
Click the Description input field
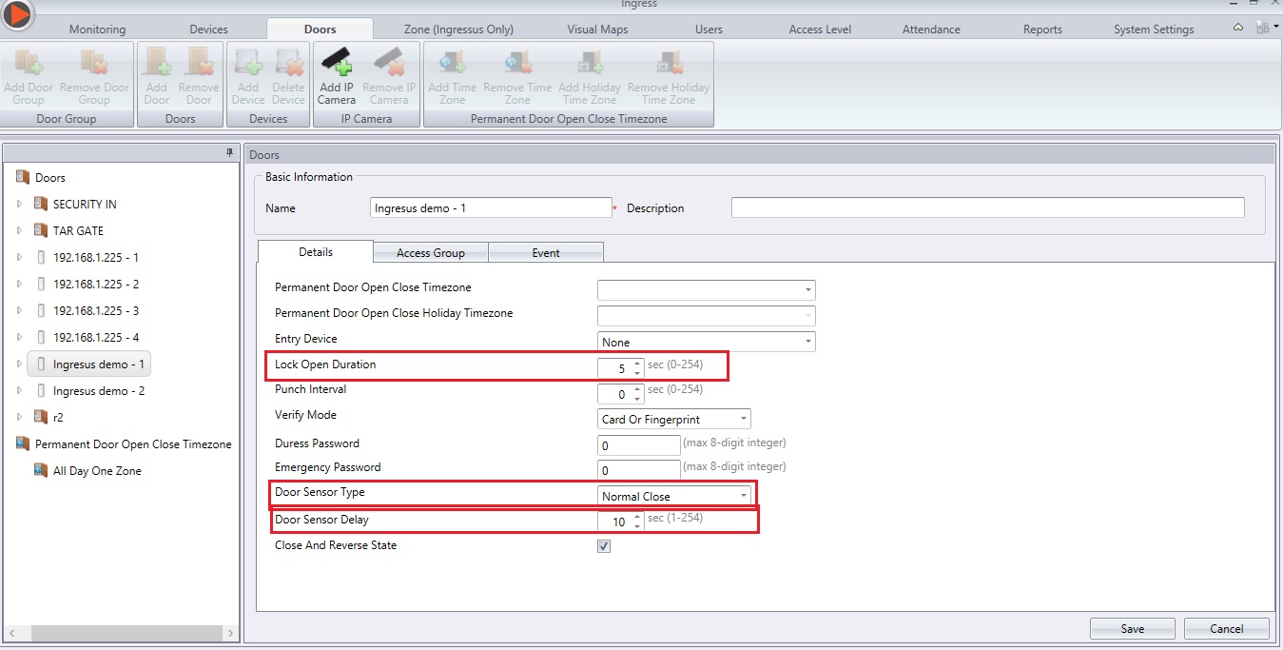(987, 207)
